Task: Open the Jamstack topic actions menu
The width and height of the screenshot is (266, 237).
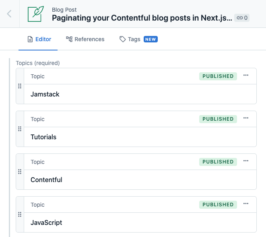Action: tap(246, 76)
